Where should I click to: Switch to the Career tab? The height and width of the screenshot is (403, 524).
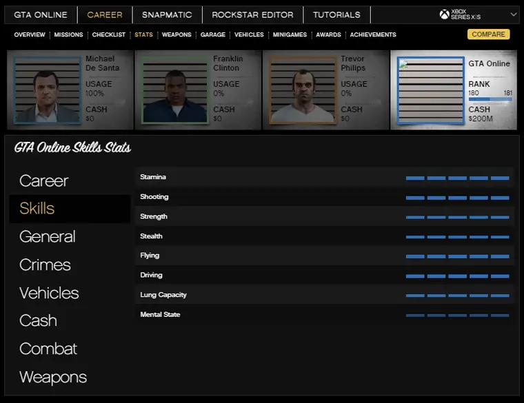point(105,14)
